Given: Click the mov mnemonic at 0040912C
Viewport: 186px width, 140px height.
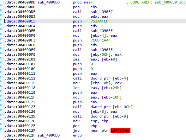Looking at the screenshot, I should (x=76, y=121).
